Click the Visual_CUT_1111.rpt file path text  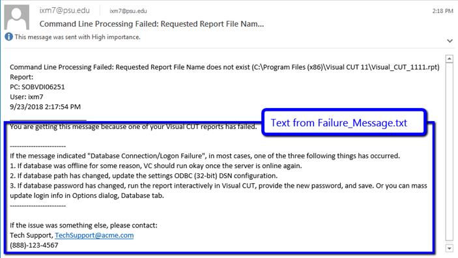coord(345,67)
